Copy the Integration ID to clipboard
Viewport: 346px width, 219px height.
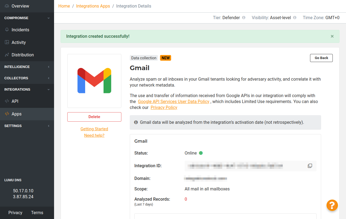click(310, 166)
